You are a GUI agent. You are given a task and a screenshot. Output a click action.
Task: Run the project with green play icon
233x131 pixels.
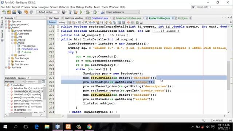(81, 12)
